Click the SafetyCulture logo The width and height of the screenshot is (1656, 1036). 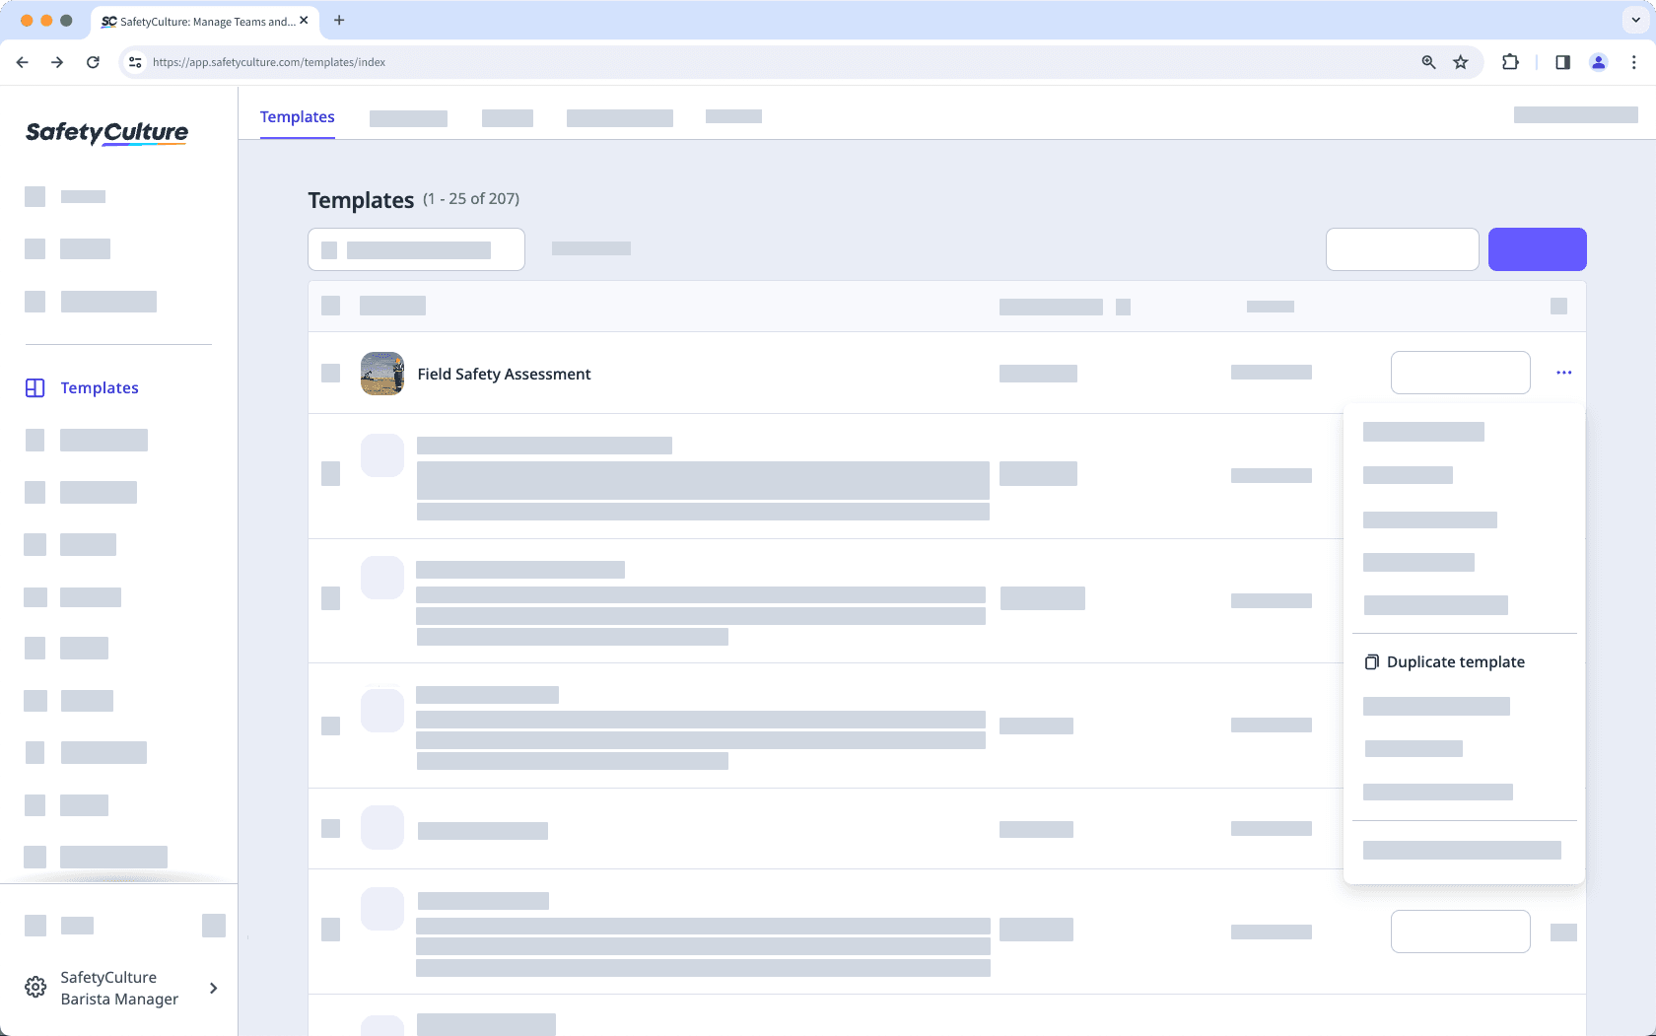point(105,132)
